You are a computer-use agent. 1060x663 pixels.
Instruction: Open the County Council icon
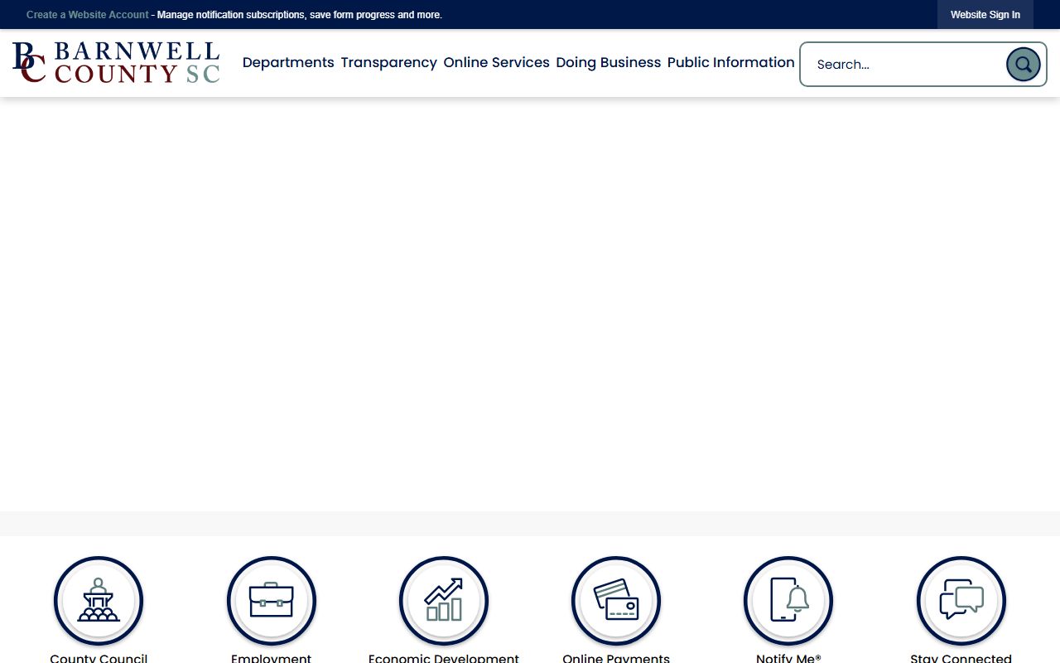[99, 601]
